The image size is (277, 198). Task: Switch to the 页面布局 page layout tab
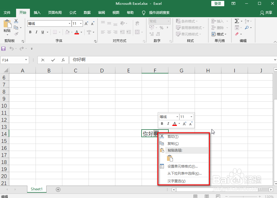click(x=55, y=12)
